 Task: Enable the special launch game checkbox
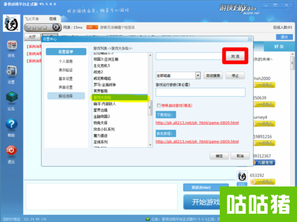159,105
